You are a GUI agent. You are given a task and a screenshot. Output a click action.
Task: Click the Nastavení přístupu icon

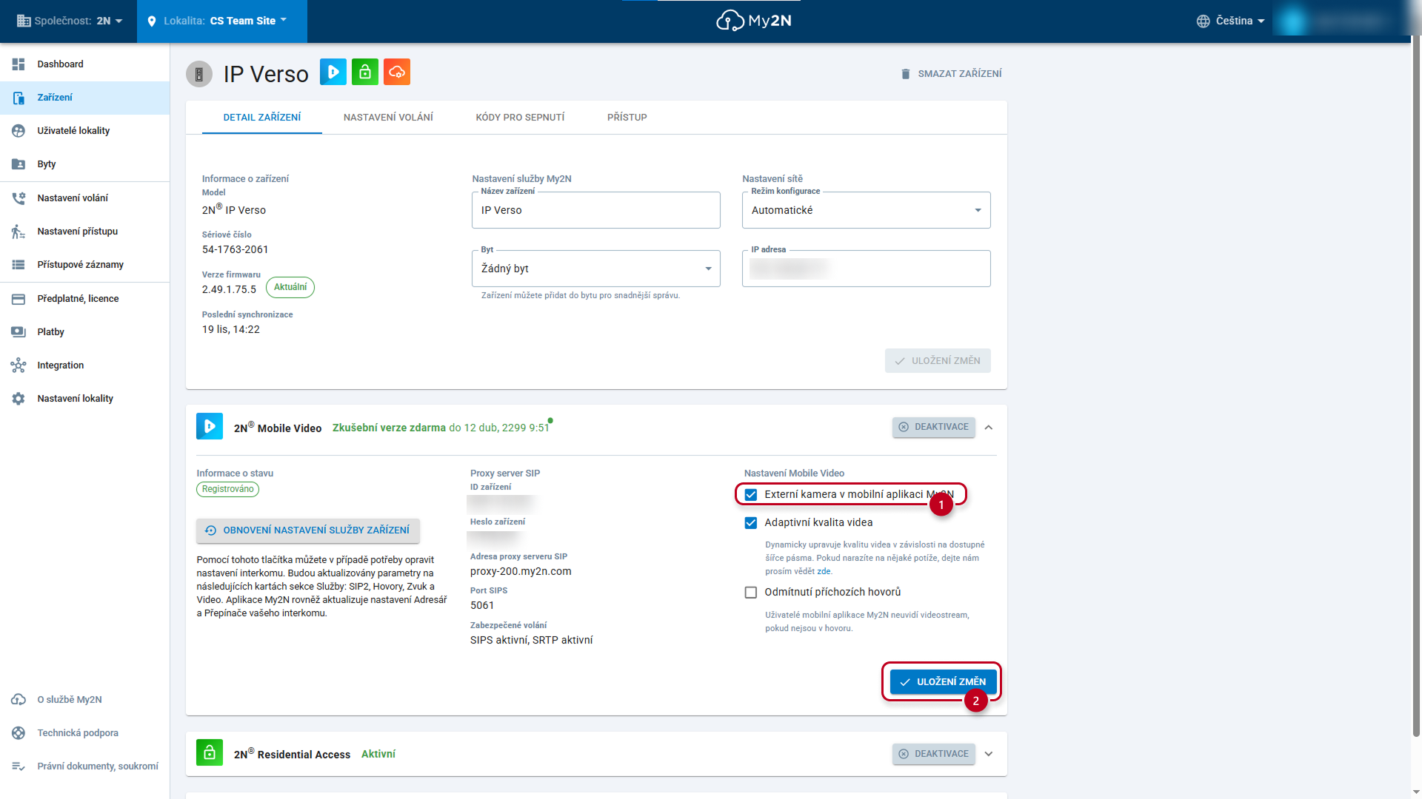tap(19, 232)
